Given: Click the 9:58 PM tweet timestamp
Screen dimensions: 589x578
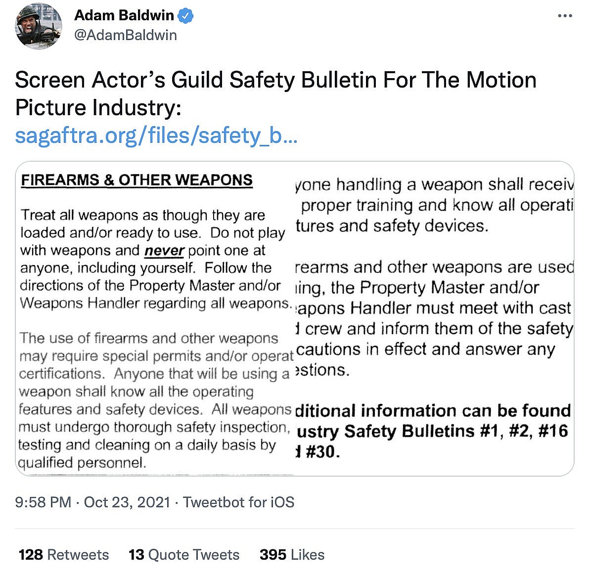Looking at the screenshot, I should click(x=43, y=502).
